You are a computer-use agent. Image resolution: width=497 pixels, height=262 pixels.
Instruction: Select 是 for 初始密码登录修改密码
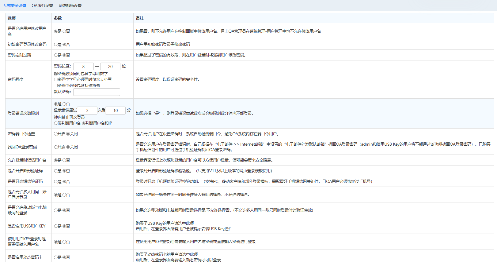coord(56,45)
